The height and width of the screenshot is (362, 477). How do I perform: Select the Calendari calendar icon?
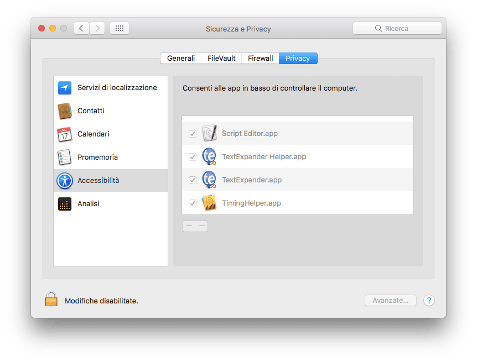[x=65, y=134]
